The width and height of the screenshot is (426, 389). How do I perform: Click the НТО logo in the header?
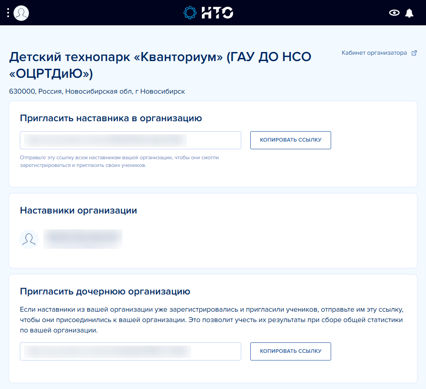pos(208,13)
